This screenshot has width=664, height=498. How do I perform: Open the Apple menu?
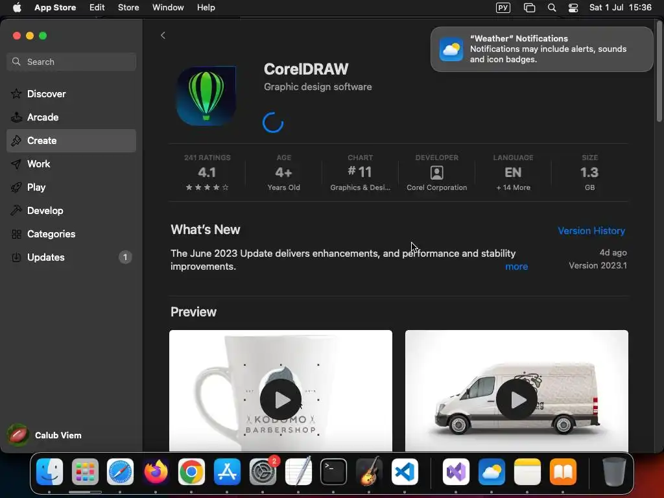(x=17, y=8)
